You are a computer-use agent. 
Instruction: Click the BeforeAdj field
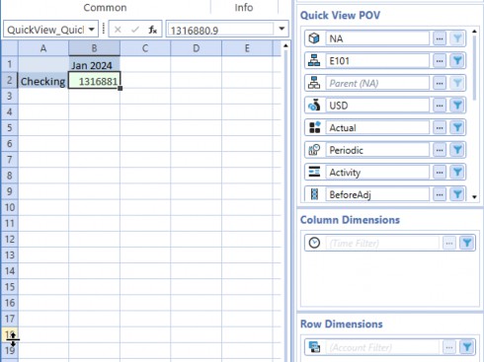point(377,194)
